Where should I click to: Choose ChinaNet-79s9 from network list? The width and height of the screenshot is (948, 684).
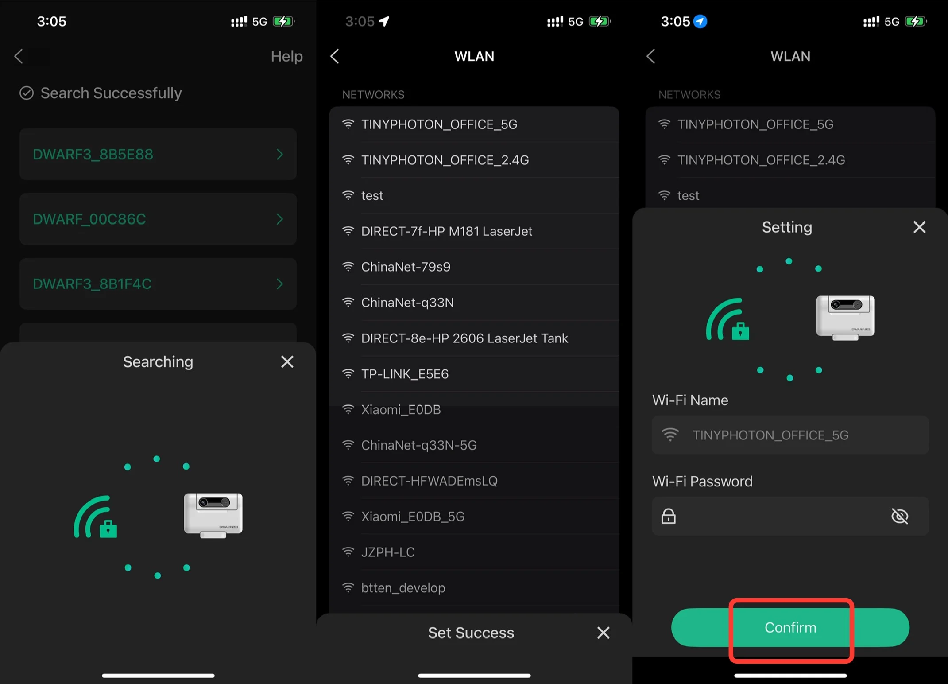(x=406, y=267)
